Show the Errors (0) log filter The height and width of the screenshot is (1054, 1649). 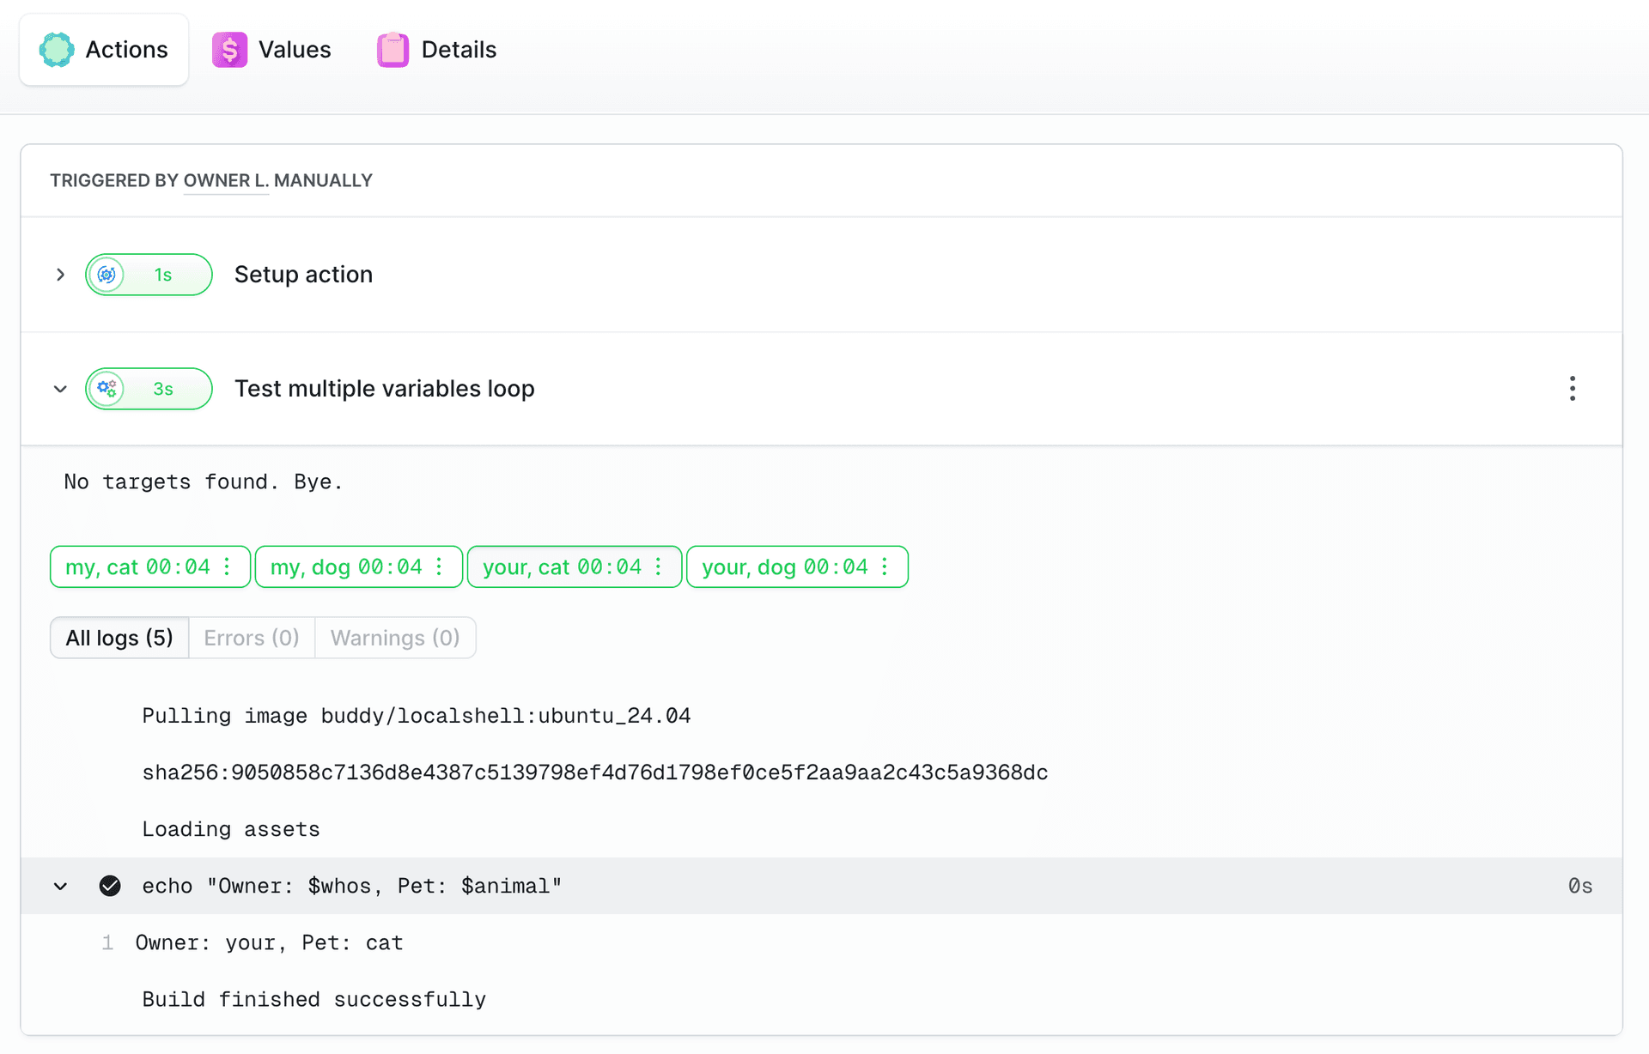tap(252, 638)
